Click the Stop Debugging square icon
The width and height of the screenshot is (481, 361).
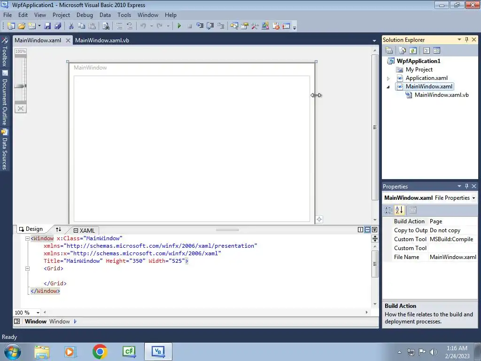[x=190, y=26]
